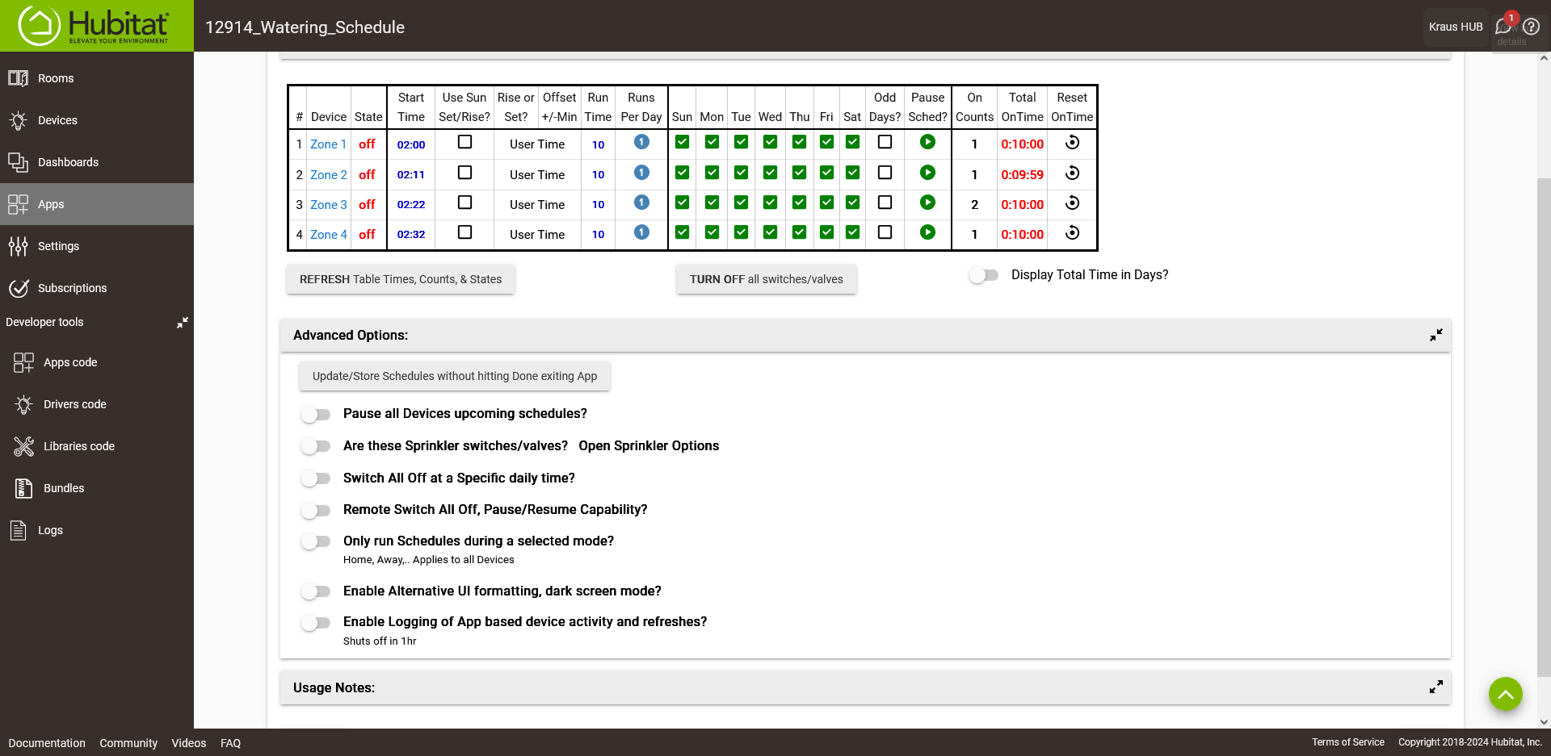Toggle Zone 2 off state

pyautogui.click(x=367, y=174)
